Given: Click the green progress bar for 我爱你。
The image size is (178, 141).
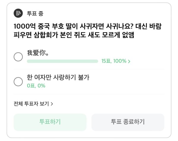Looking at the screenshot, I should click(62, 61).
